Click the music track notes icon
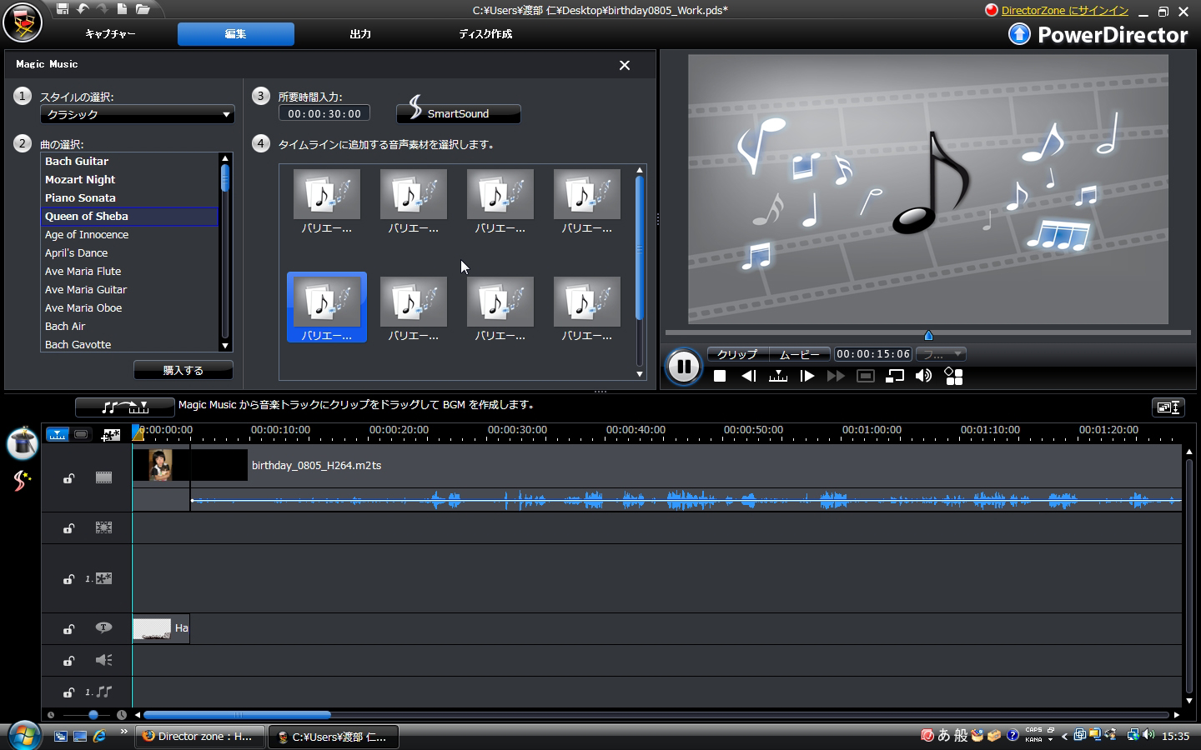The width and height of the screenshot is (1201, 750). tap(103, 692)
